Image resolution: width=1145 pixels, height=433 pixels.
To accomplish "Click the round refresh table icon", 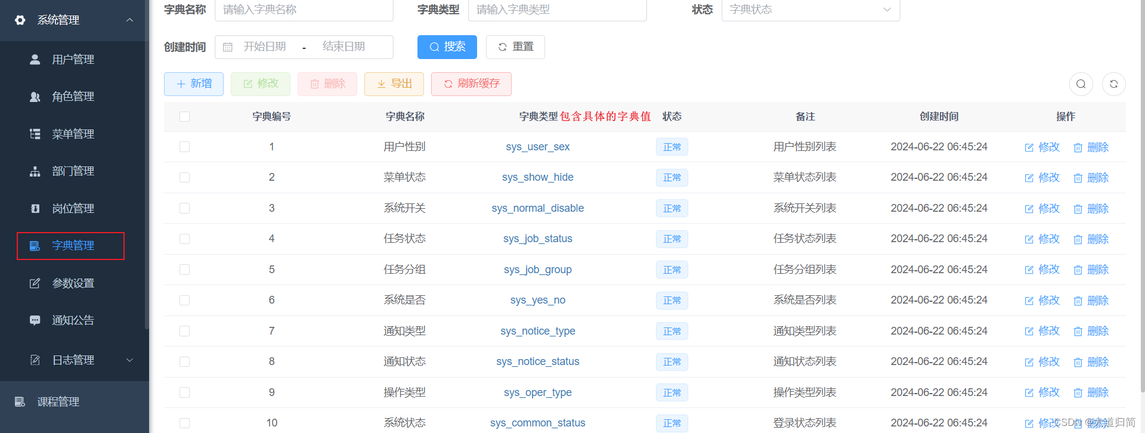I will (1113, 84).
